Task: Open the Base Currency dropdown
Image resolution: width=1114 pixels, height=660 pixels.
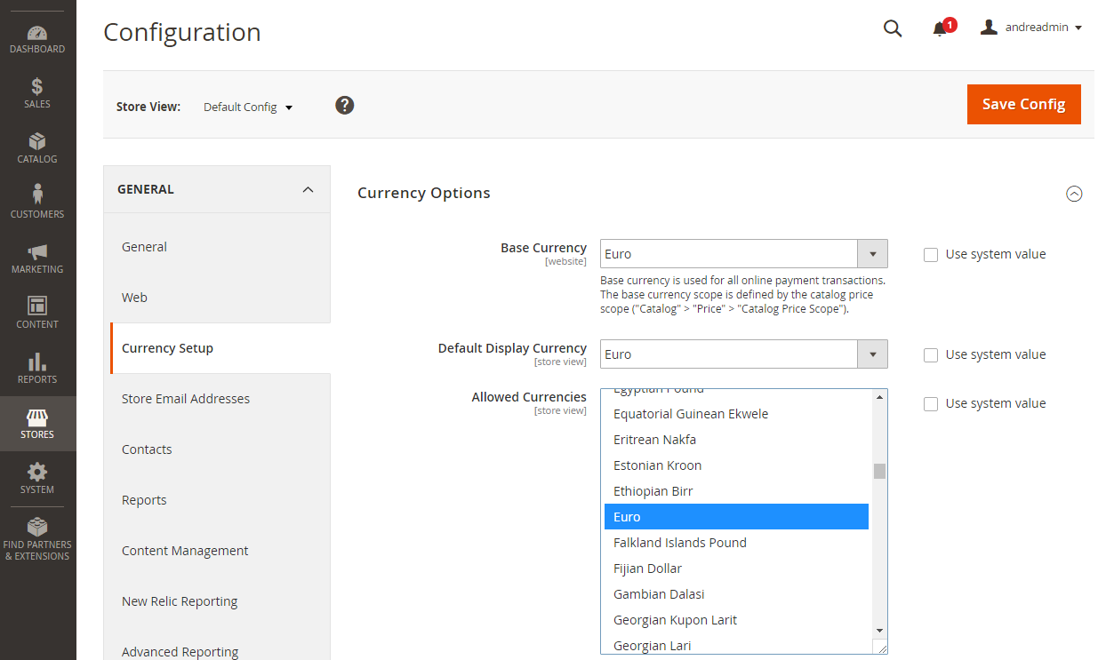Action: [x=743, y=254]
